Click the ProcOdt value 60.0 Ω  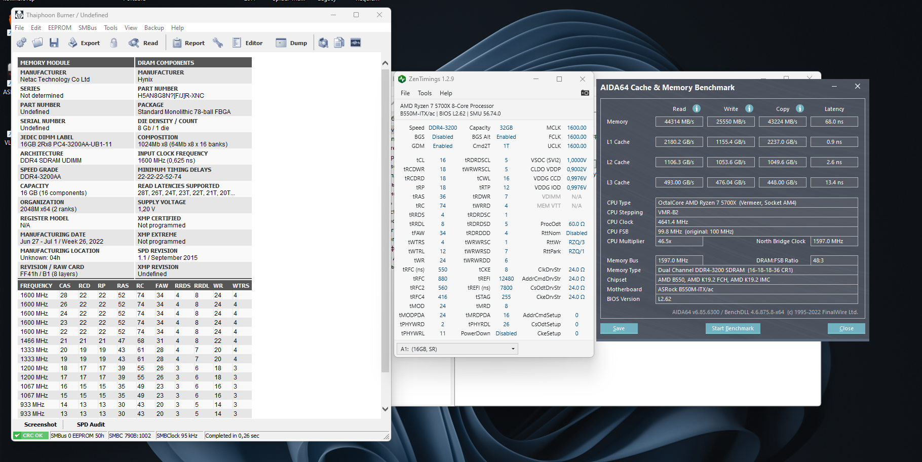pyautogui.click(x=577, y=224)
